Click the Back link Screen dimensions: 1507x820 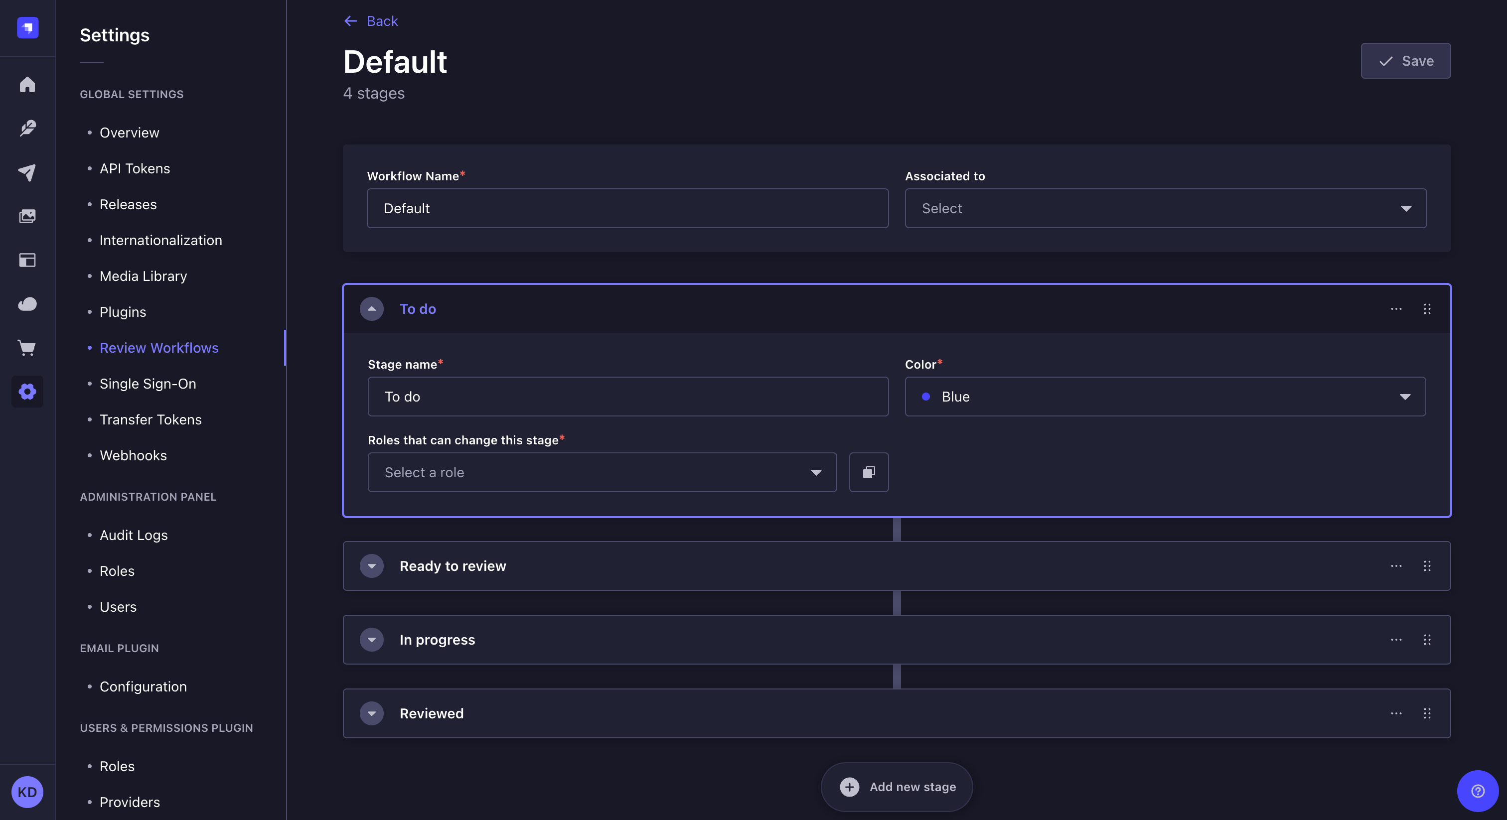[x=370, y=21]
